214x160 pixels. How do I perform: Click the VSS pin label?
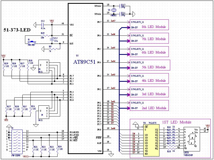pyautogui.click(x=99, y=151)
